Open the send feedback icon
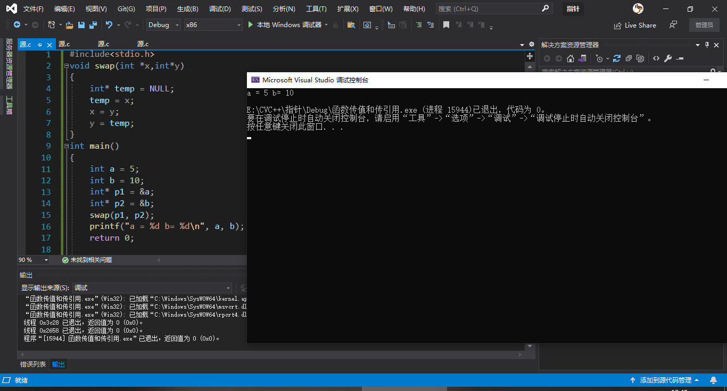 pos(673,25)
